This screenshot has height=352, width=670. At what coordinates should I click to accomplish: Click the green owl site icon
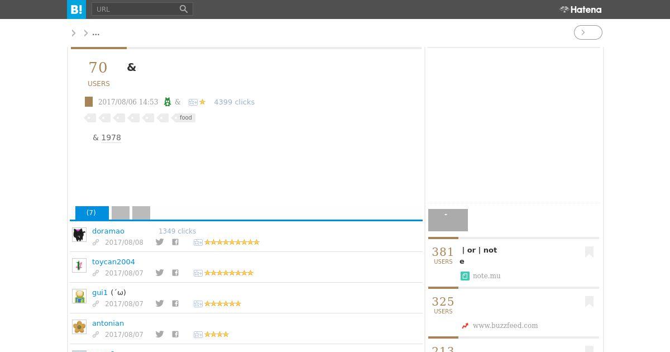[167, 102]
